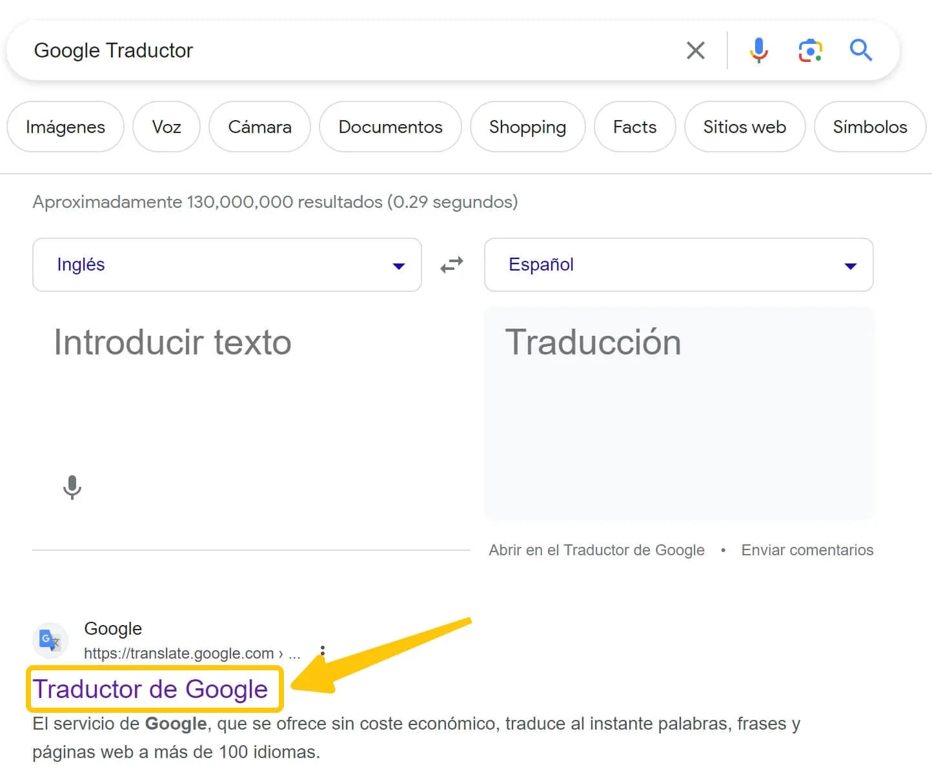Clear the search box with the X icon

[696, 50]
